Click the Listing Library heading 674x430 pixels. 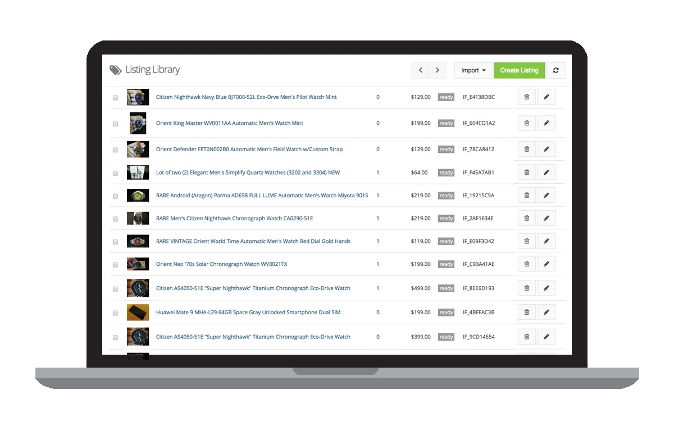coord(152,70)
